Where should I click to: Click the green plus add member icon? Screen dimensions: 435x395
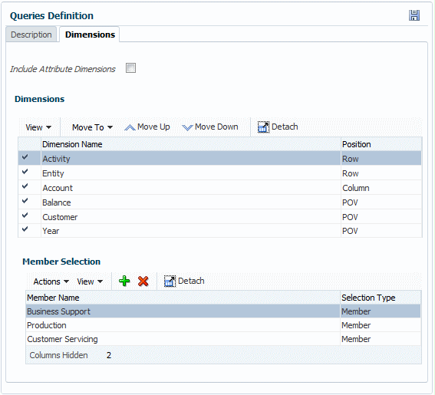(x=124, y=281)
